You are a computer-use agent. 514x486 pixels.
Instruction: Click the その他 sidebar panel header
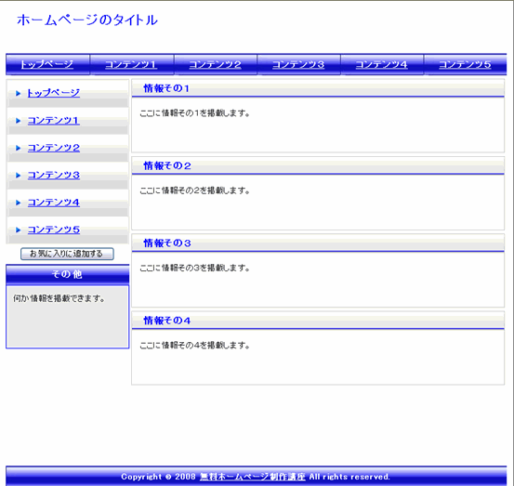click(x=67, y=274)
